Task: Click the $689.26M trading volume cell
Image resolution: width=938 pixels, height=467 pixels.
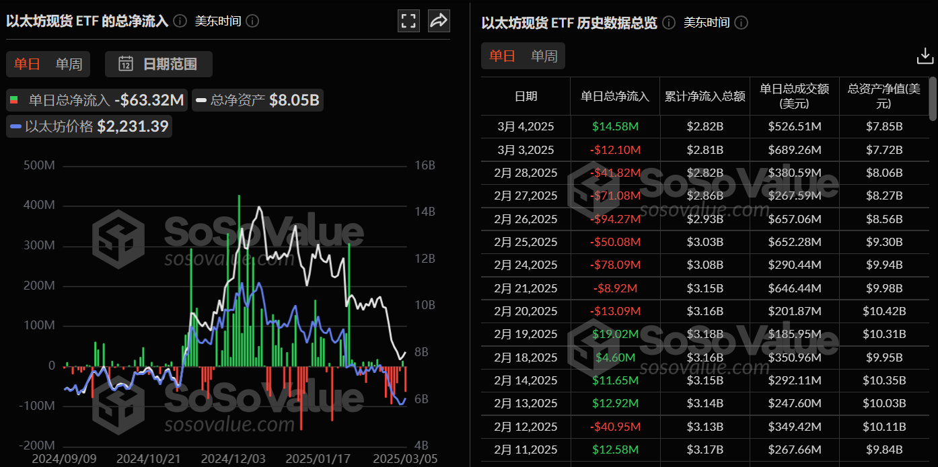Action: click(x=795, y=149)
